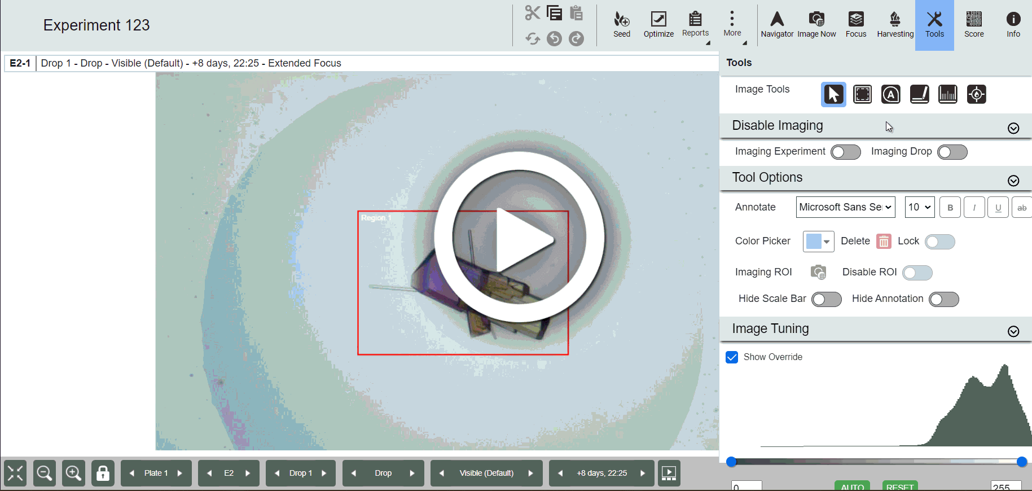Viewport: 1032px width, 491px height.
Task: Delete annotation with the trash icon
Action: (x=884, y=242)
